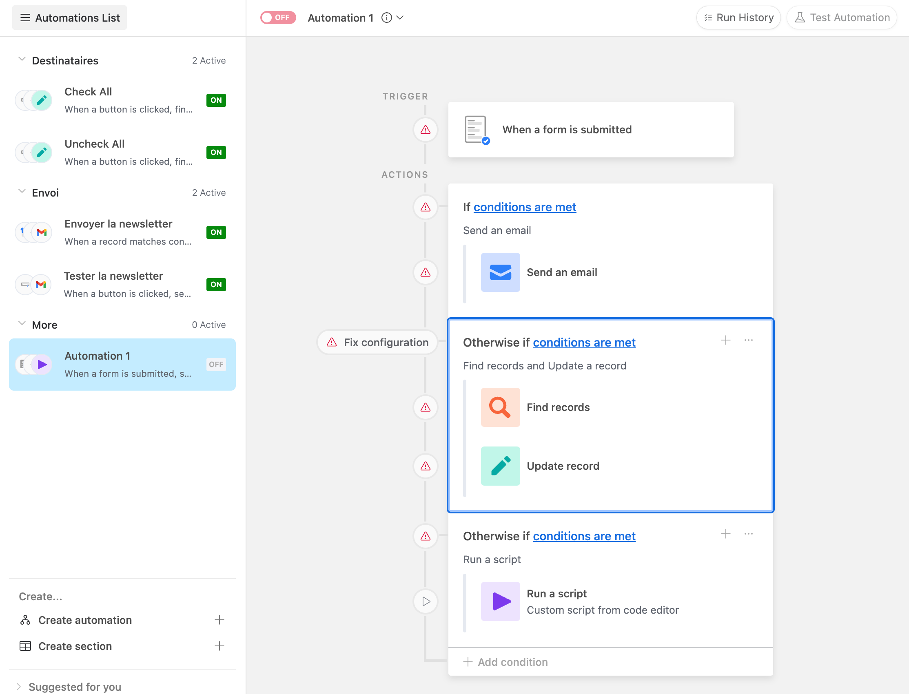Open Run History
The image size is (909, 694).
click(x=738, y=18)
